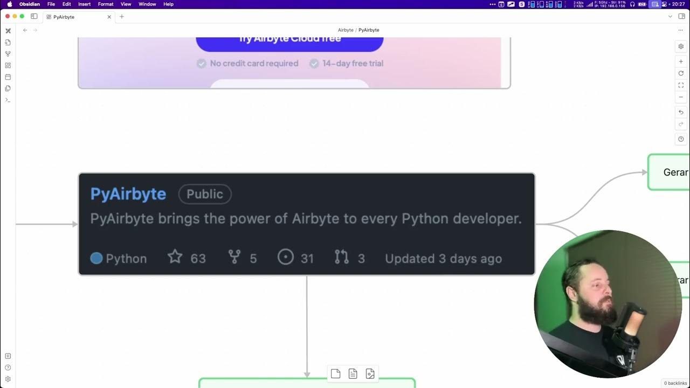This screenshot has width=690, height=388.
Task: Open canvas help
Action: (681, 139)
